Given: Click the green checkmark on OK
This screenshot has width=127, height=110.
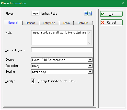Looking at the screenshot, I should pos(103,14).
